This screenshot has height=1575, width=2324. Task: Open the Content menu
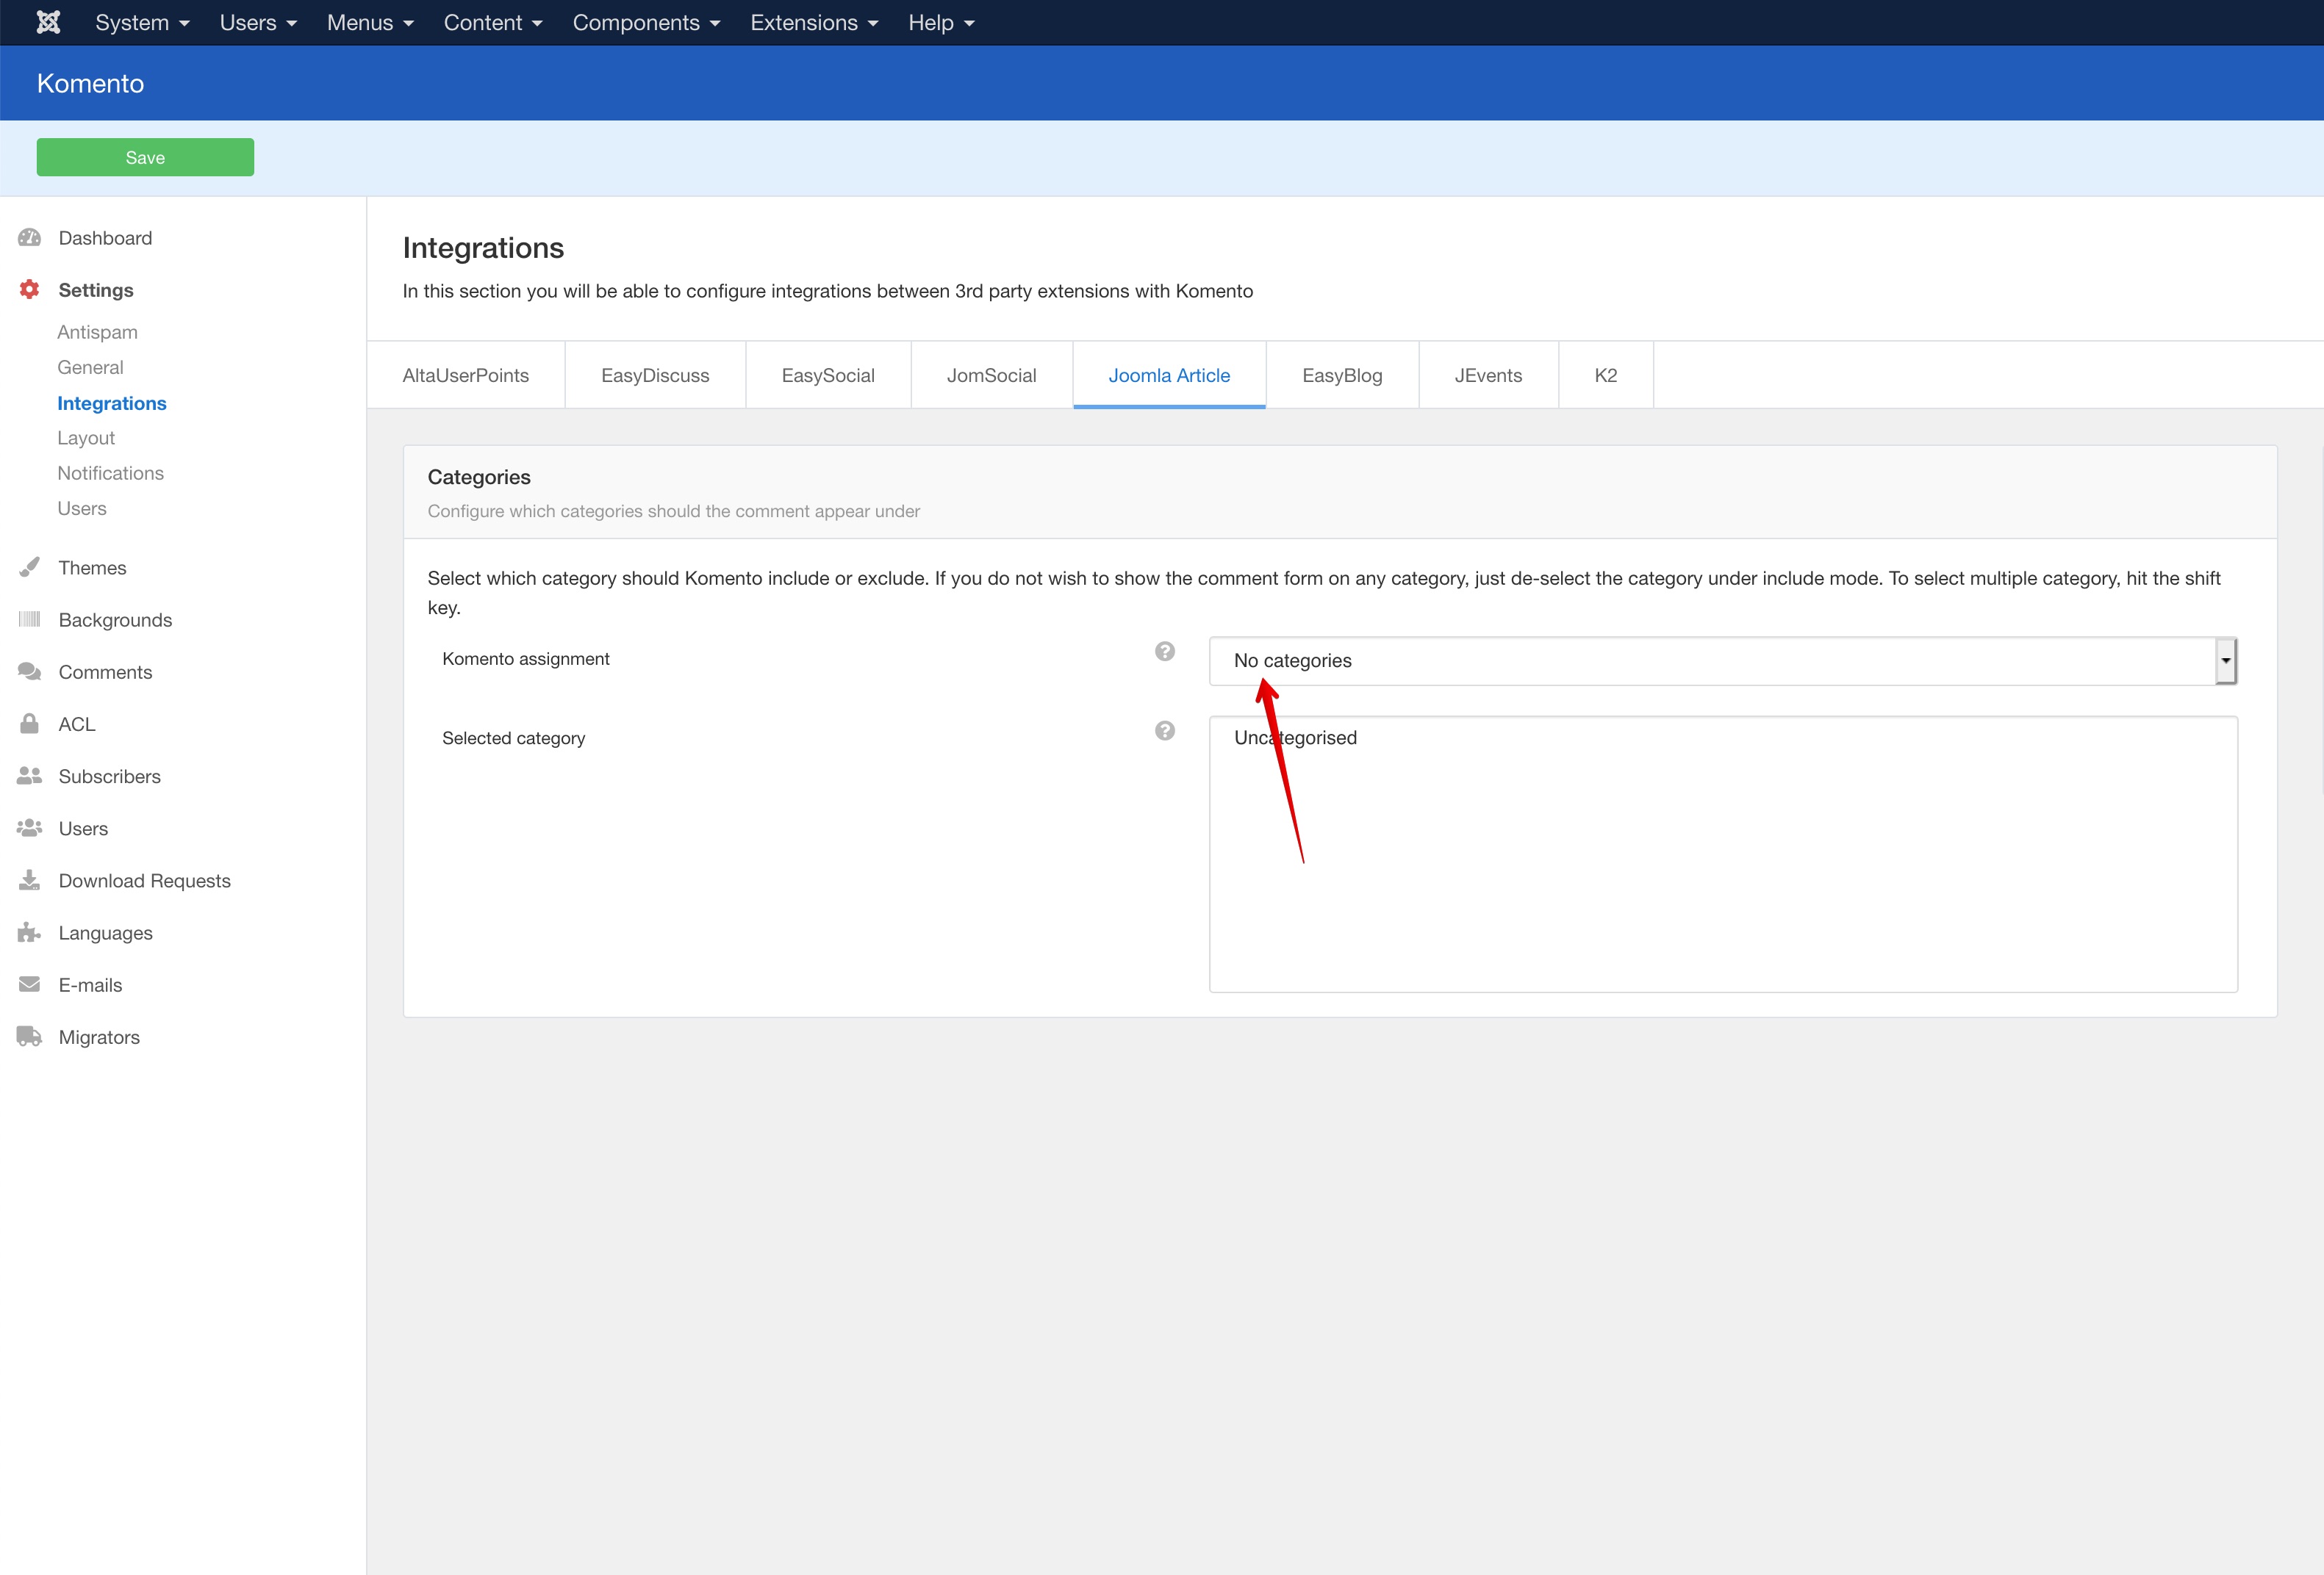tap(493, 22)
